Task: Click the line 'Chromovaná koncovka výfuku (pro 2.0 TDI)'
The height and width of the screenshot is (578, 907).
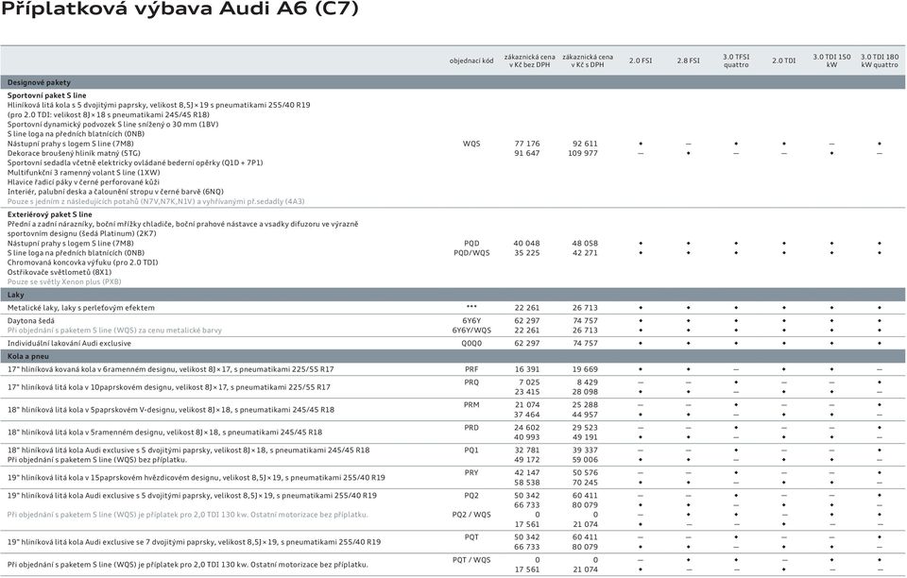Action: coord(83,263)
